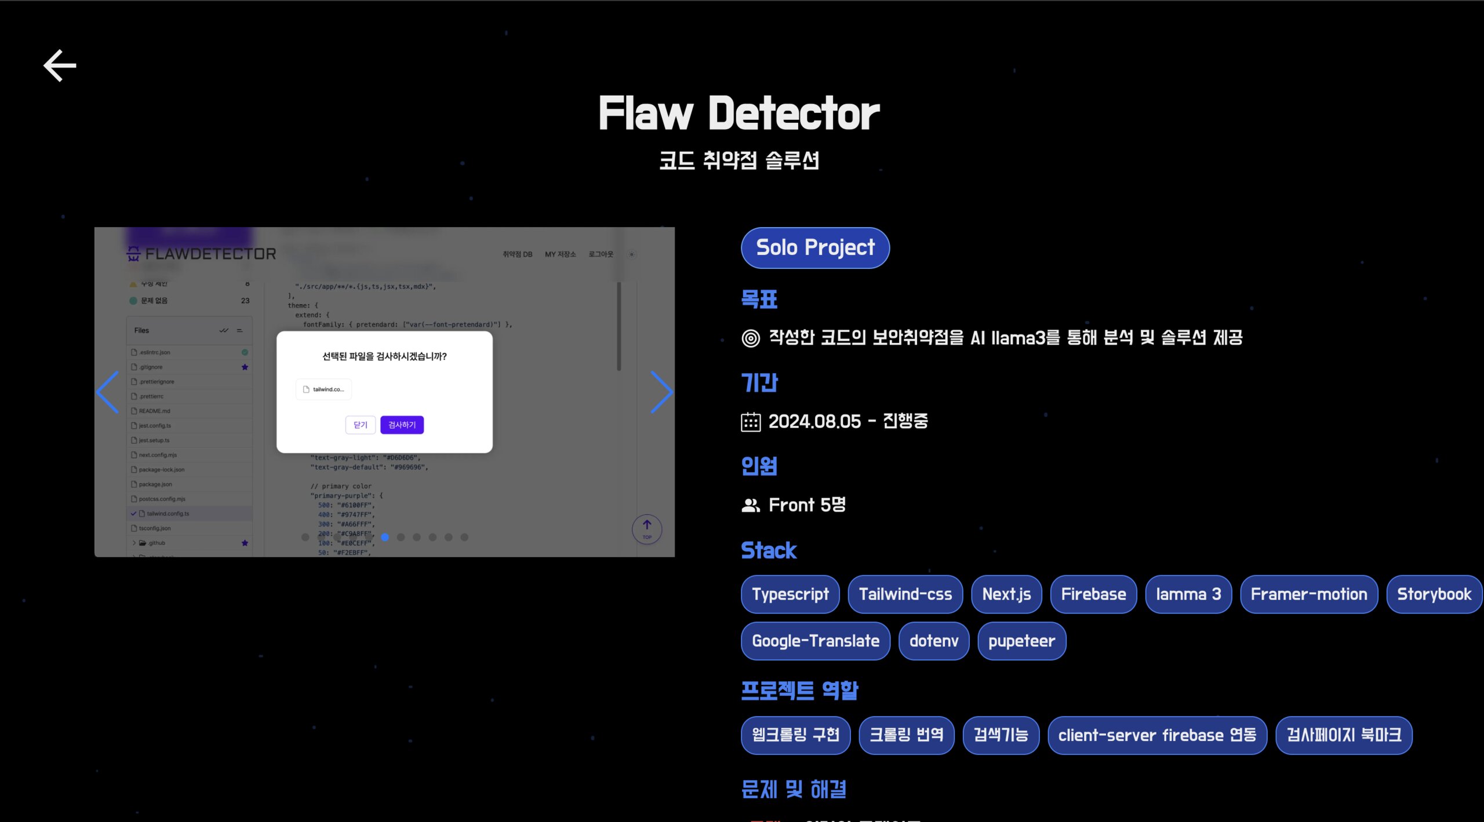Click the 검사하기 button in modal
Viewport: 1484px width, 822px height.
point(401,424)
